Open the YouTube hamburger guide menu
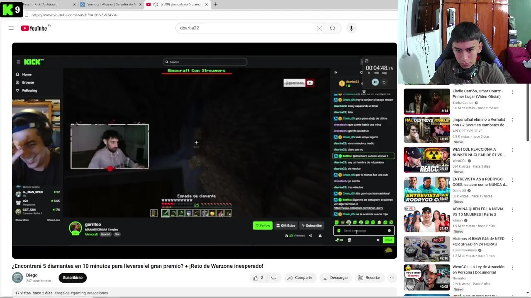This screenshot has width=531, height=298. click(11, 28)
